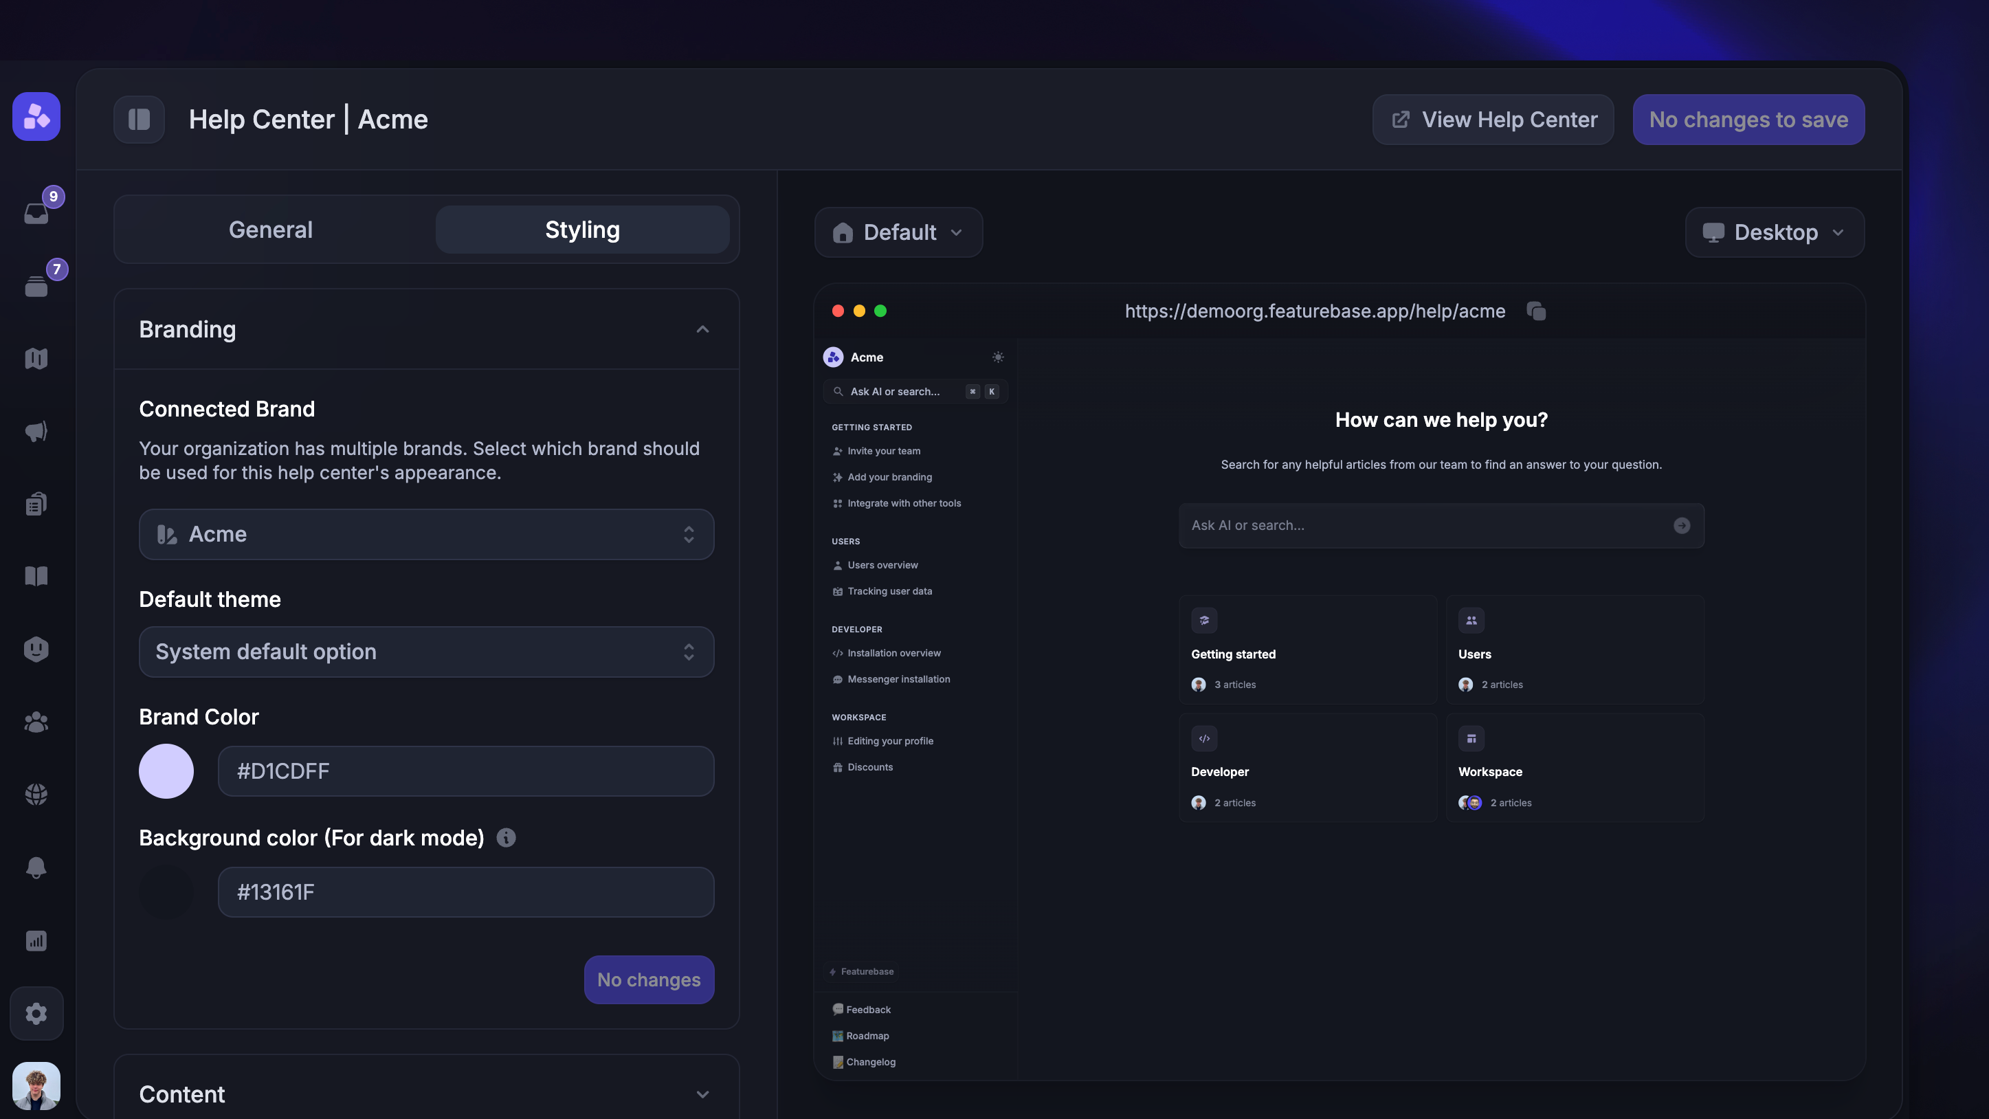Click the external-link icon on View Help Center
Viewport: 1989px width, 1119px height.
pyautogui.click(x=1401, y=120)
